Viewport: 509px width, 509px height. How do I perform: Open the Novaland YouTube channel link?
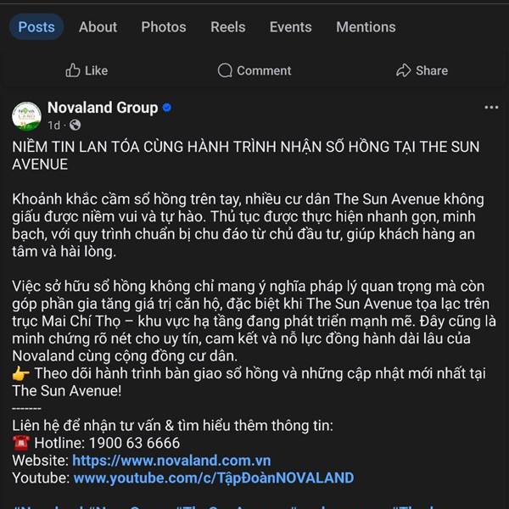coord(214,478)
